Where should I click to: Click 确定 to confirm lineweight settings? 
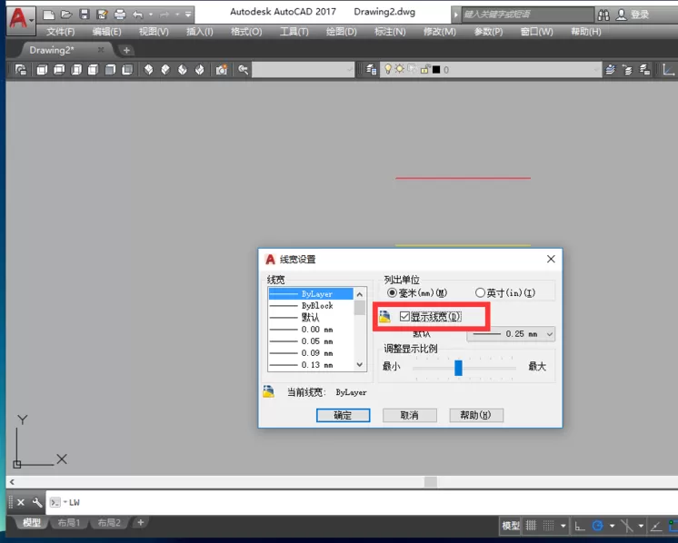pos(343,415)
